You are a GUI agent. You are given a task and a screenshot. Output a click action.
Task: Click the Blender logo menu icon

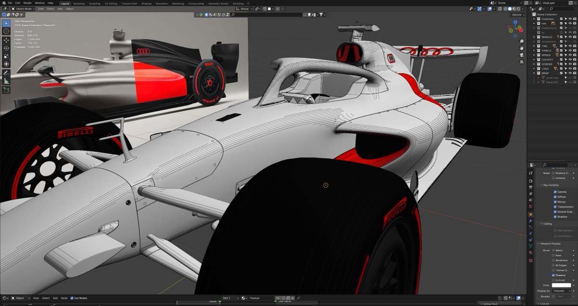(x=3, y=3)
